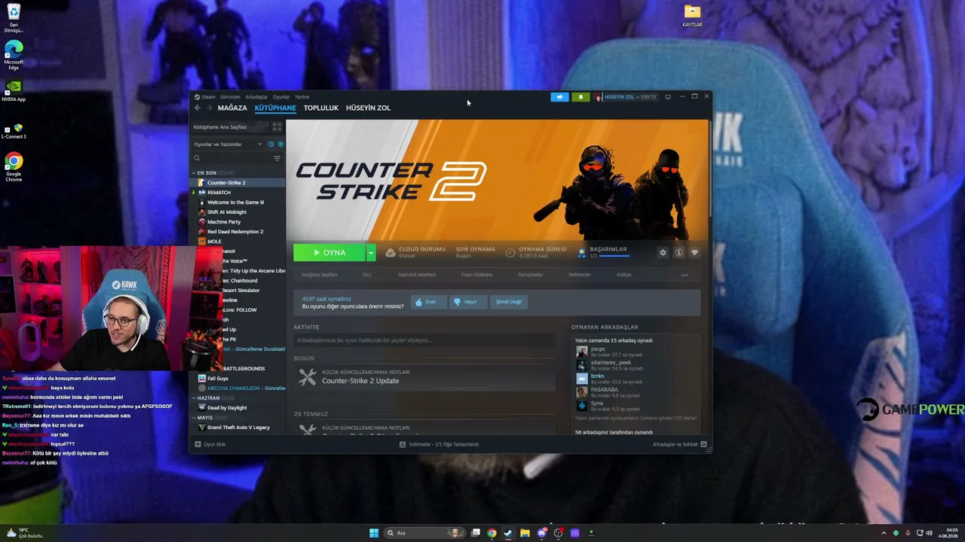The height and width of the screenshot is (542, 965).
Task: Open Mağaza Sayfası link for Counter-Strike 2
Action: [x=320, y=275]
